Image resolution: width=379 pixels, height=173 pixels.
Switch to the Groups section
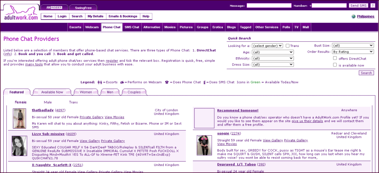[x=202, y=27]
